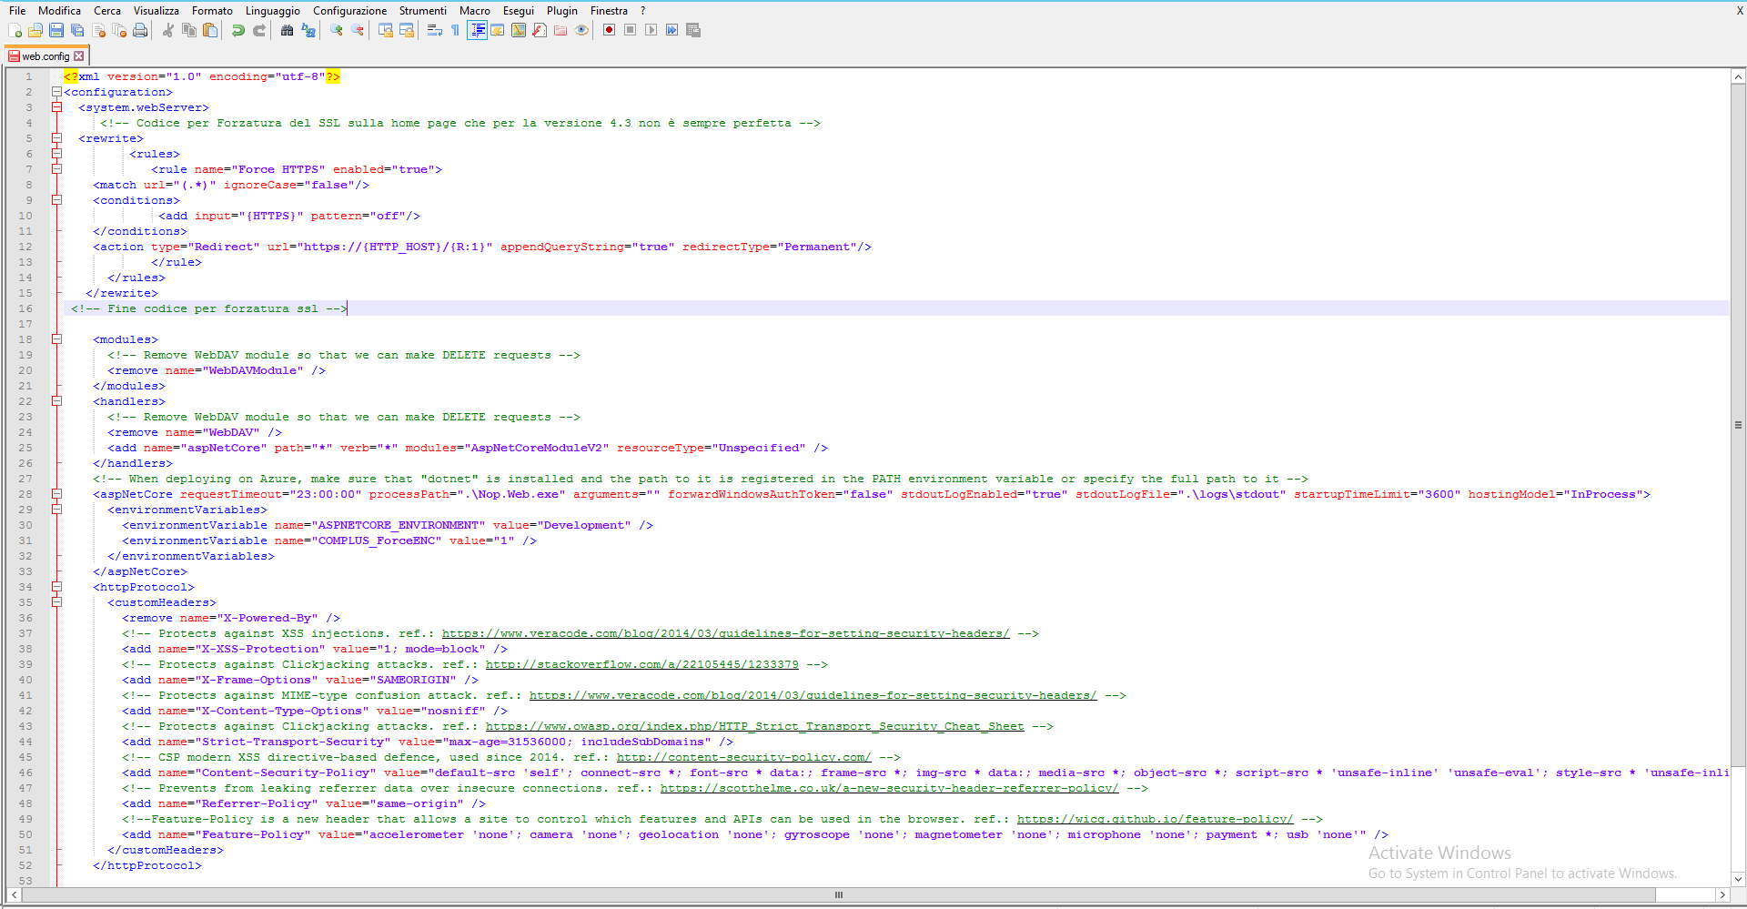Copy selection with the Copy icon
The image size is (1747, 909).
(x=189, y=30)
